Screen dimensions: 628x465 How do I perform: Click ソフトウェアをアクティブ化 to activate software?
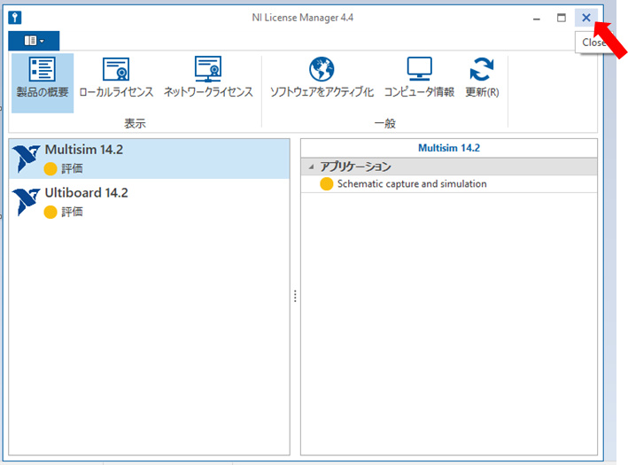pos(322,77)
